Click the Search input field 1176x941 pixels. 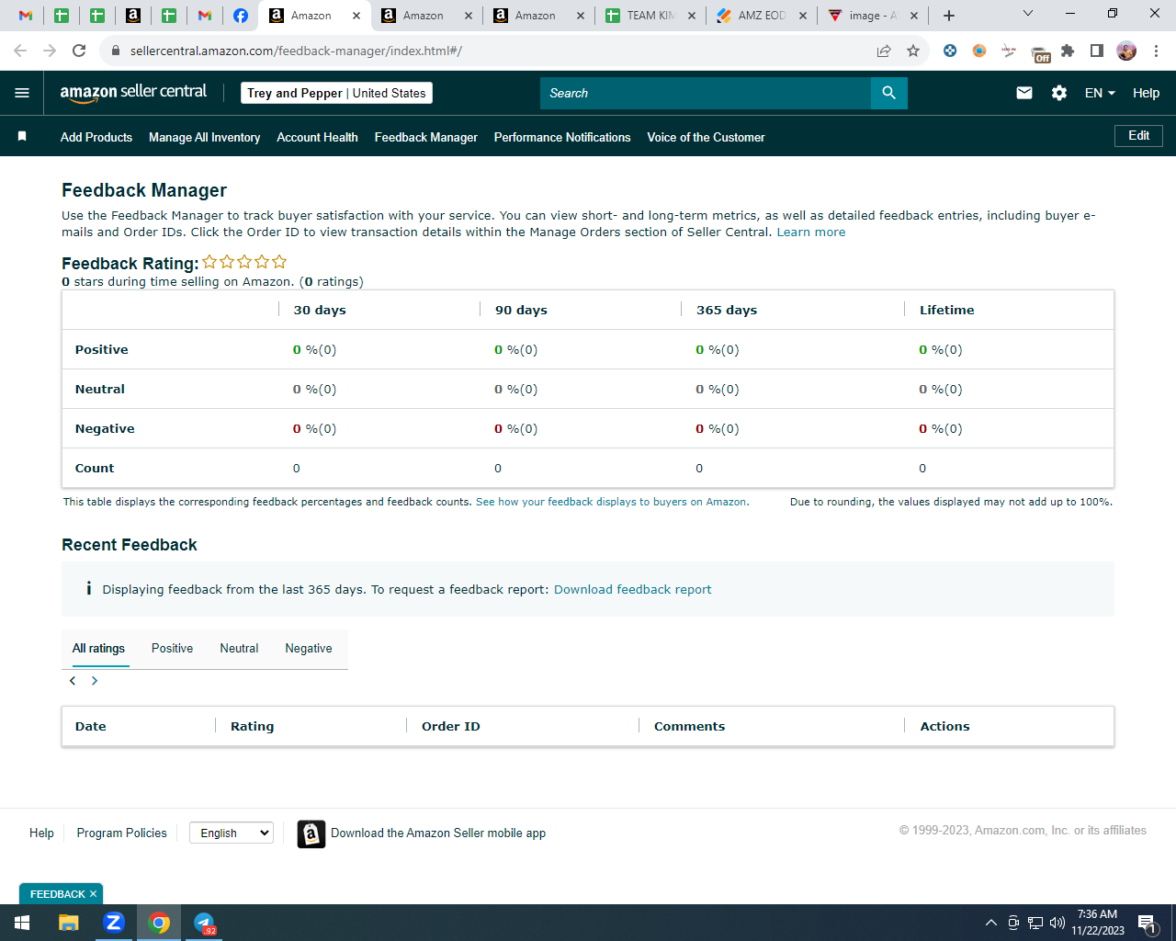tap(706, 93)
